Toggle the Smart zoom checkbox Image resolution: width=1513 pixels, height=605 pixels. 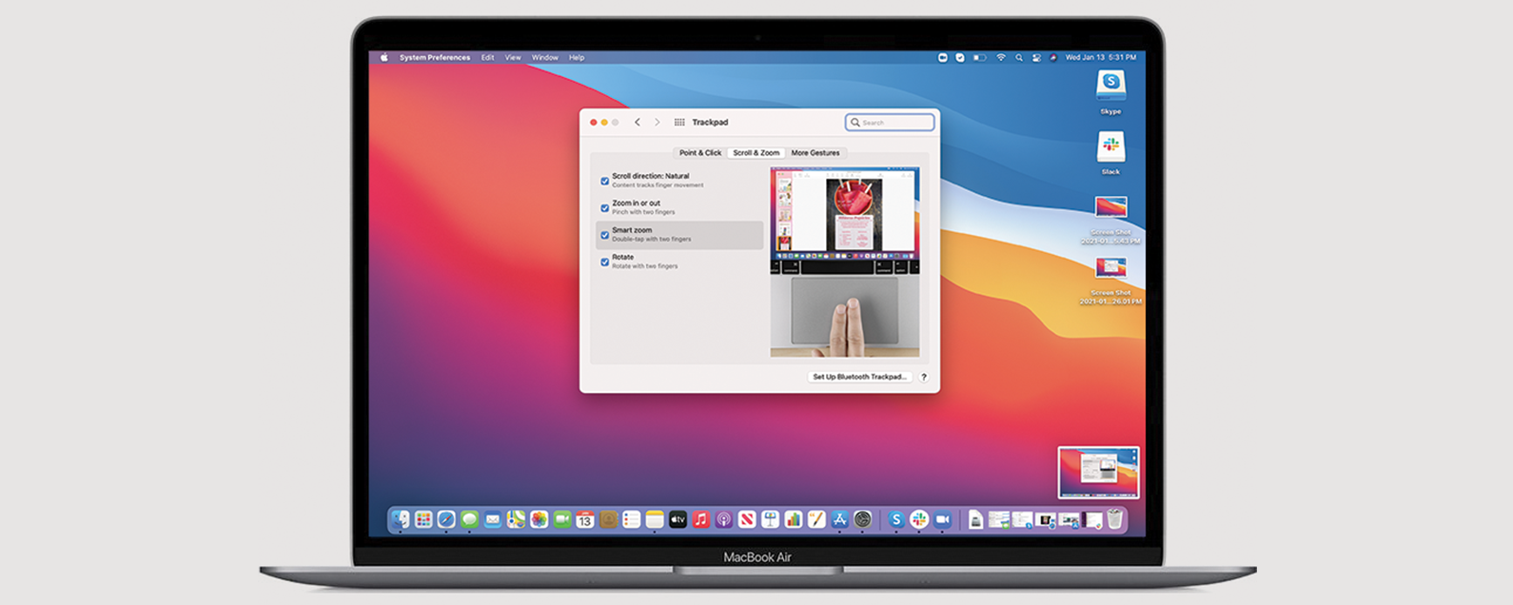click(x=604, y=235)
